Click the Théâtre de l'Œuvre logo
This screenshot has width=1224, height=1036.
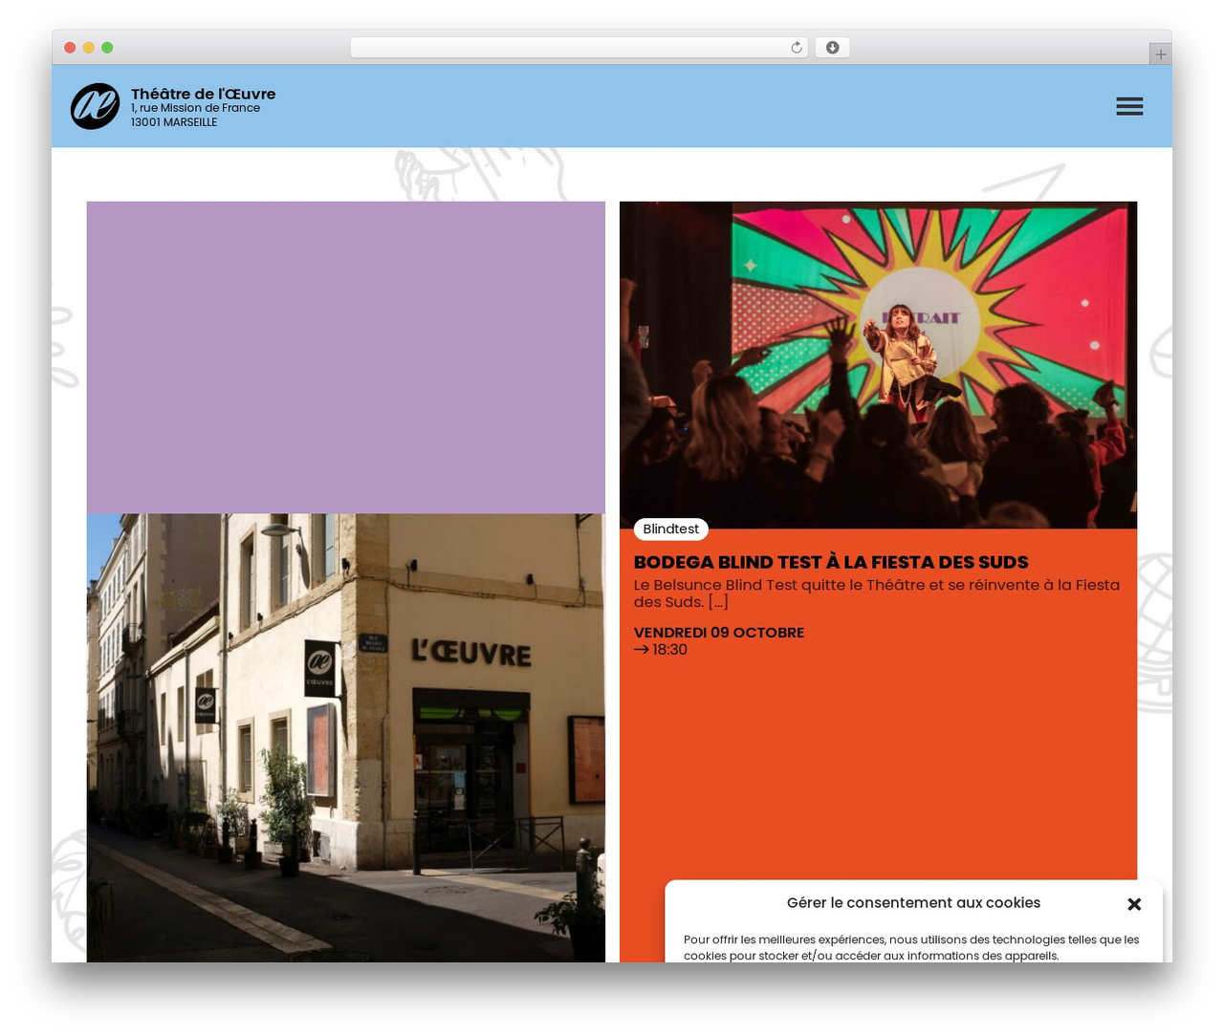point(95,106)
